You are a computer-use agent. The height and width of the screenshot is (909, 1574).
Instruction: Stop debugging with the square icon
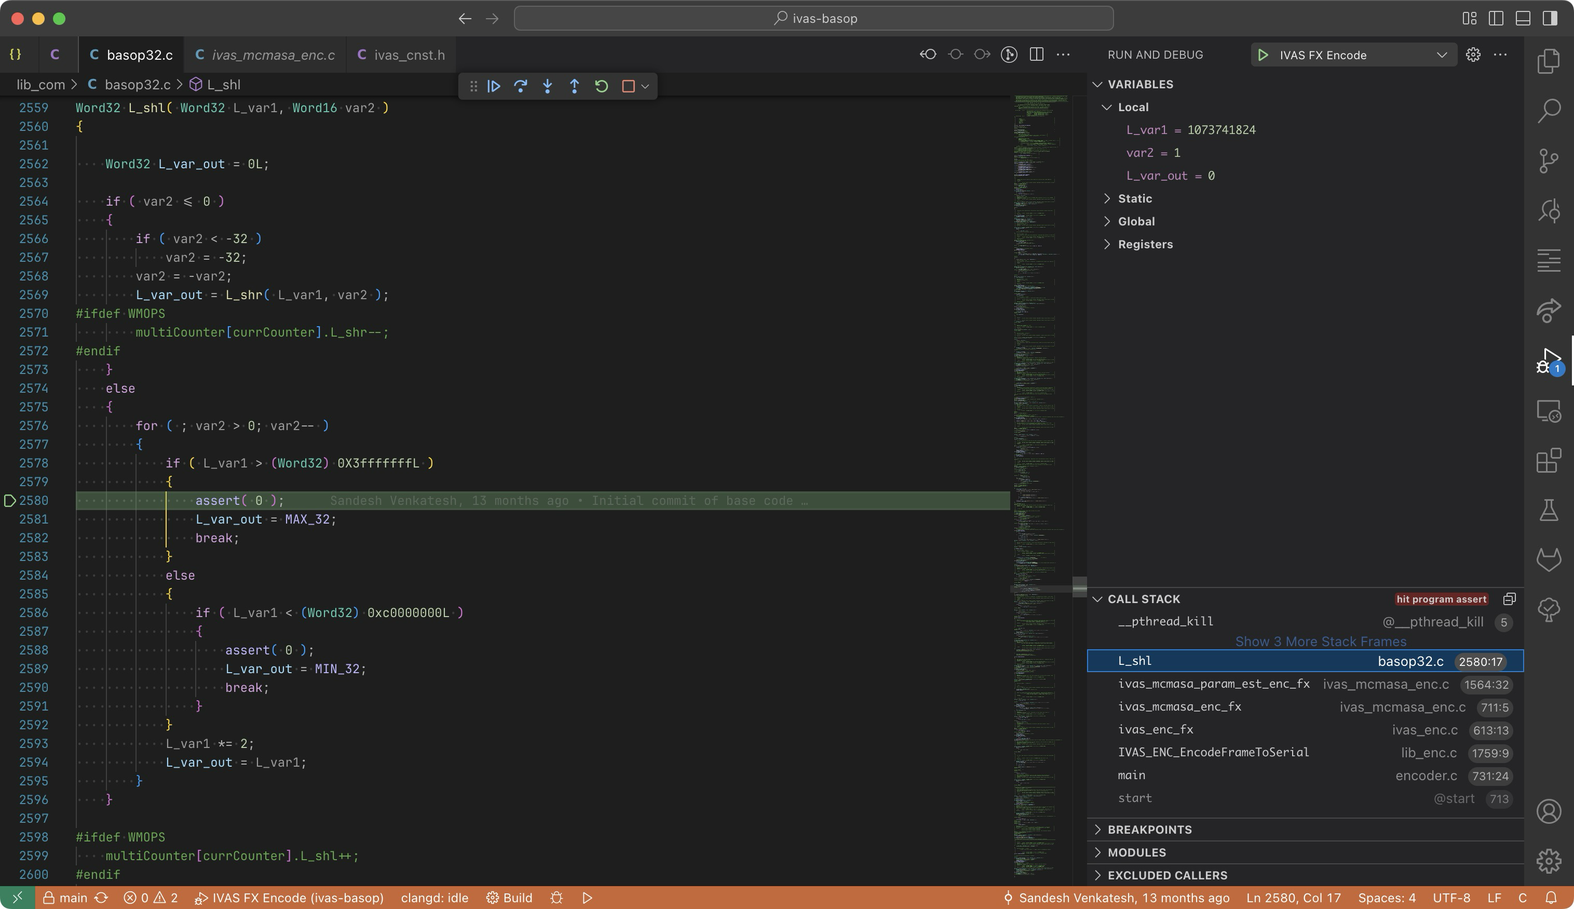pyautogui.click(x=628, y=86)
